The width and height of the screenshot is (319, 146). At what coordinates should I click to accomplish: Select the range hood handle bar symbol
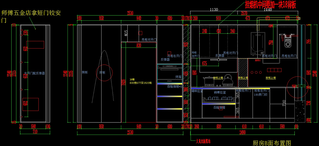[x=219, y=60]
